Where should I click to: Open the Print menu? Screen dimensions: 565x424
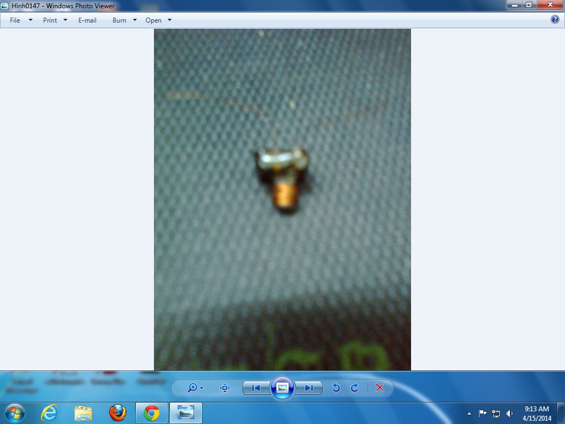tap(50, 20)
